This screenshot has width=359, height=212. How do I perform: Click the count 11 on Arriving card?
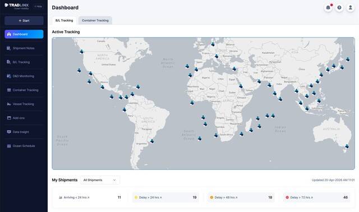click(x=119, y=197)
